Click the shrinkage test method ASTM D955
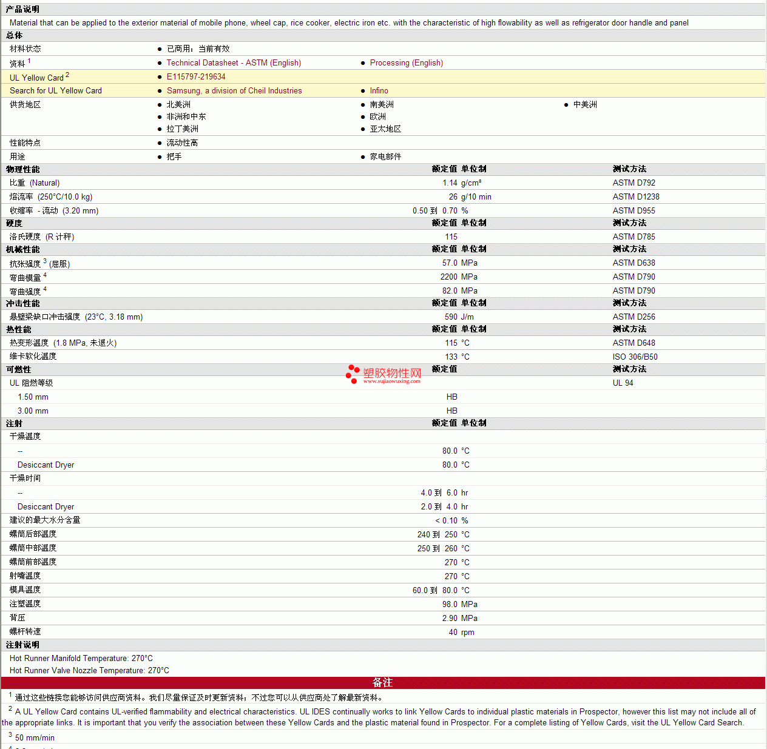Viewport: 767px width, 749px height. [x=634, y=211]
